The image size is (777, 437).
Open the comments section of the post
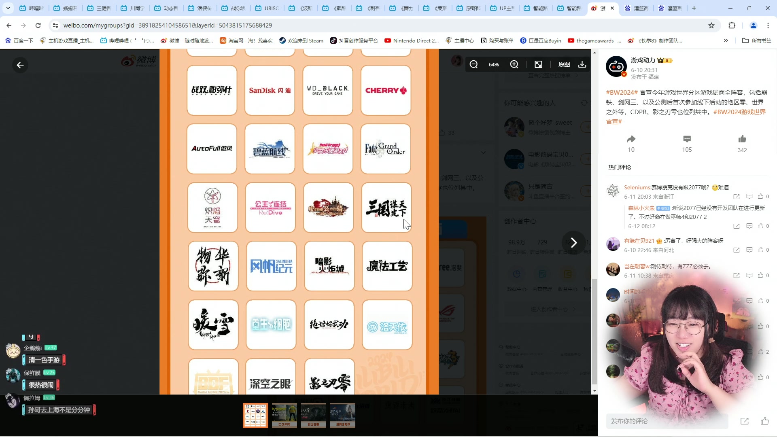click(687, 139)
